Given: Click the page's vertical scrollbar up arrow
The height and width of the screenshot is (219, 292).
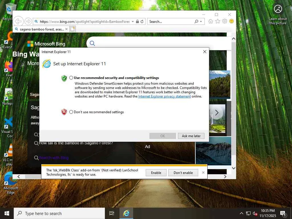Looking at the screenshot, I should tap(234, 39).
